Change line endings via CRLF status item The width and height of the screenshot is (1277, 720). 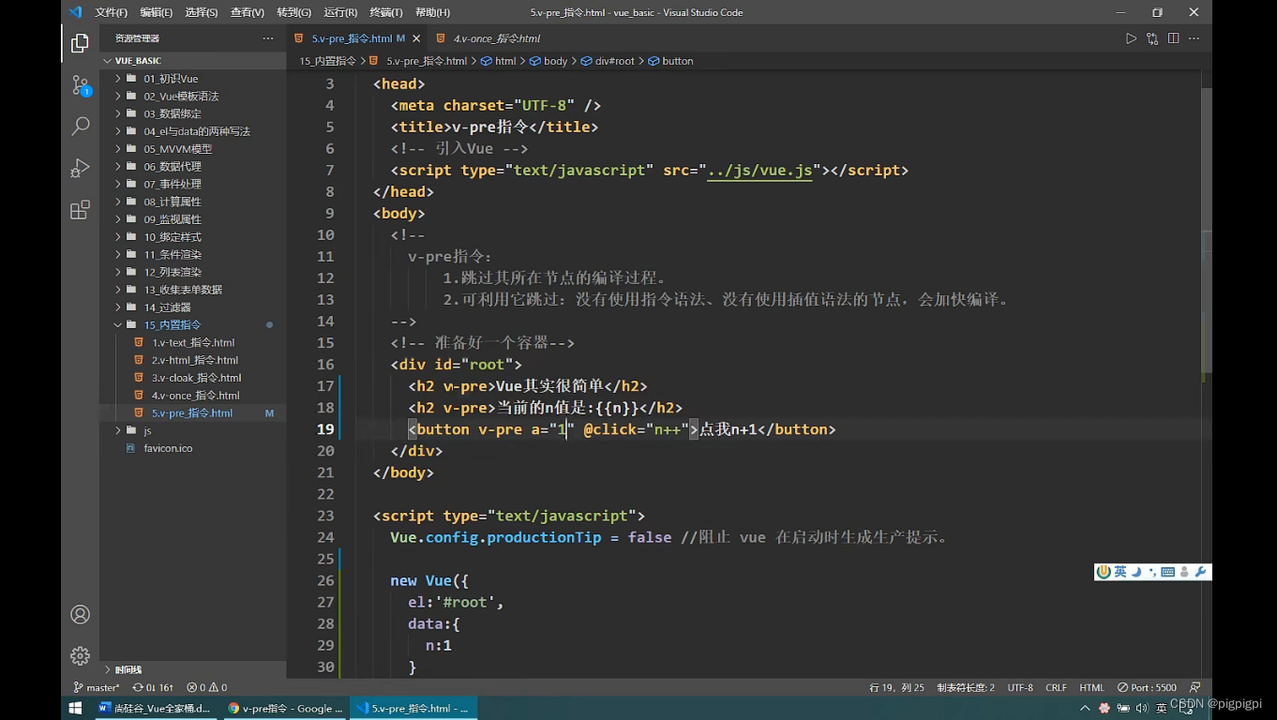(x=1056, y=687)
